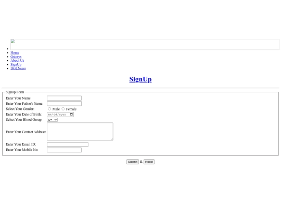The width and height of the screenshot is (281, 210).
Task: Focus the Mobile No input field
Action: coord(64,150)
